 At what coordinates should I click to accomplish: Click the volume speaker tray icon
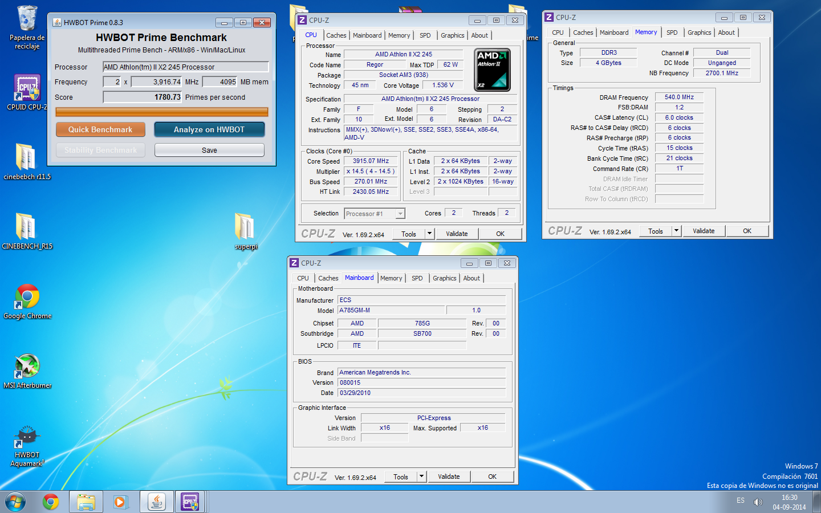click(758, 502)
